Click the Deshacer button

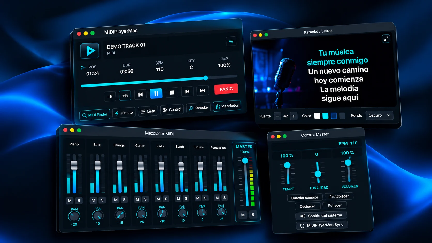[x=307, y=206]
